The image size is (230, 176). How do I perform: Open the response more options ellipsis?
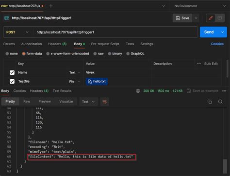tap(224, 91)
